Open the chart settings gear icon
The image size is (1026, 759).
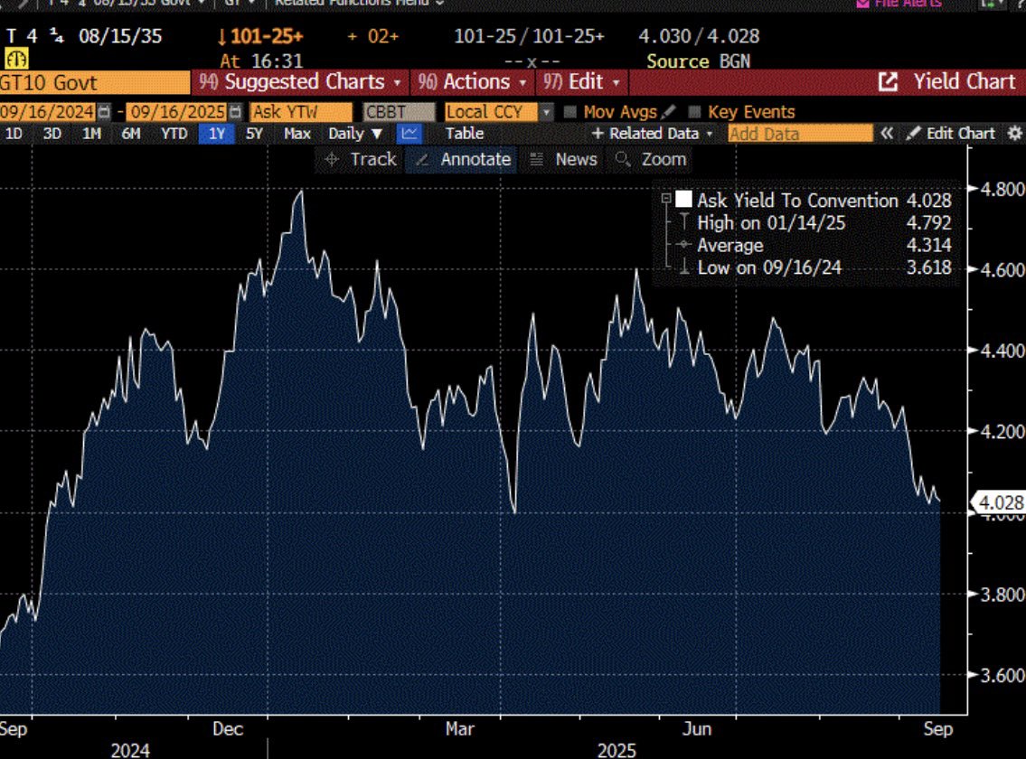(1014, 134)
